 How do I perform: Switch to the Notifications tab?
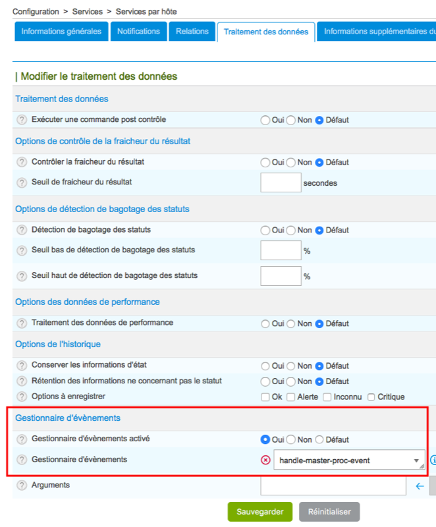pos(138,32)
